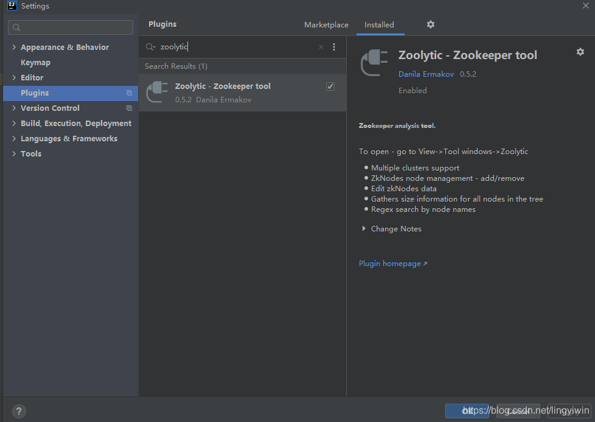Image resolution: width=595 pixels, height=422 pixels.
Task: Switch to the Installed tab
Action: coord(379,25)
